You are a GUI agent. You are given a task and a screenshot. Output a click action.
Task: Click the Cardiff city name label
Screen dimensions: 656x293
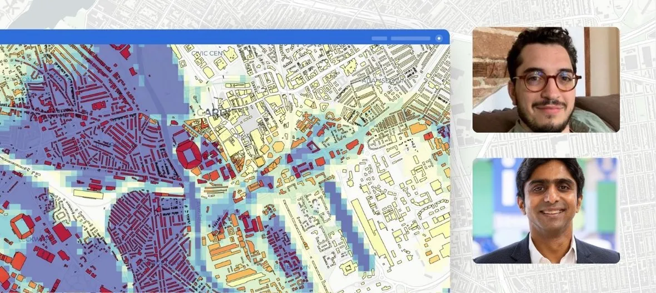(213, 113)
